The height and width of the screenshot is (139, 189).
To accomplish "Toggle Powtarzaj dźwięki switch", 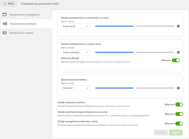I will pos(176,60).
